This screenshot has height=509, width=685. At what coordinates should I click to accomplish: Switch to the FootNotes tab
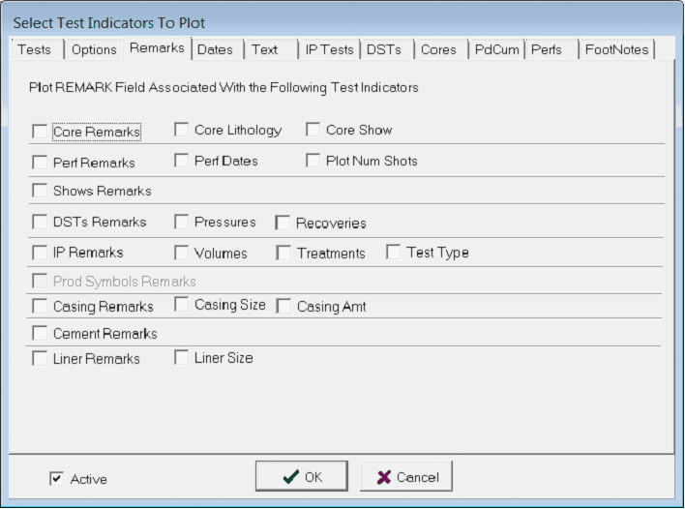(x=617, y=49)
